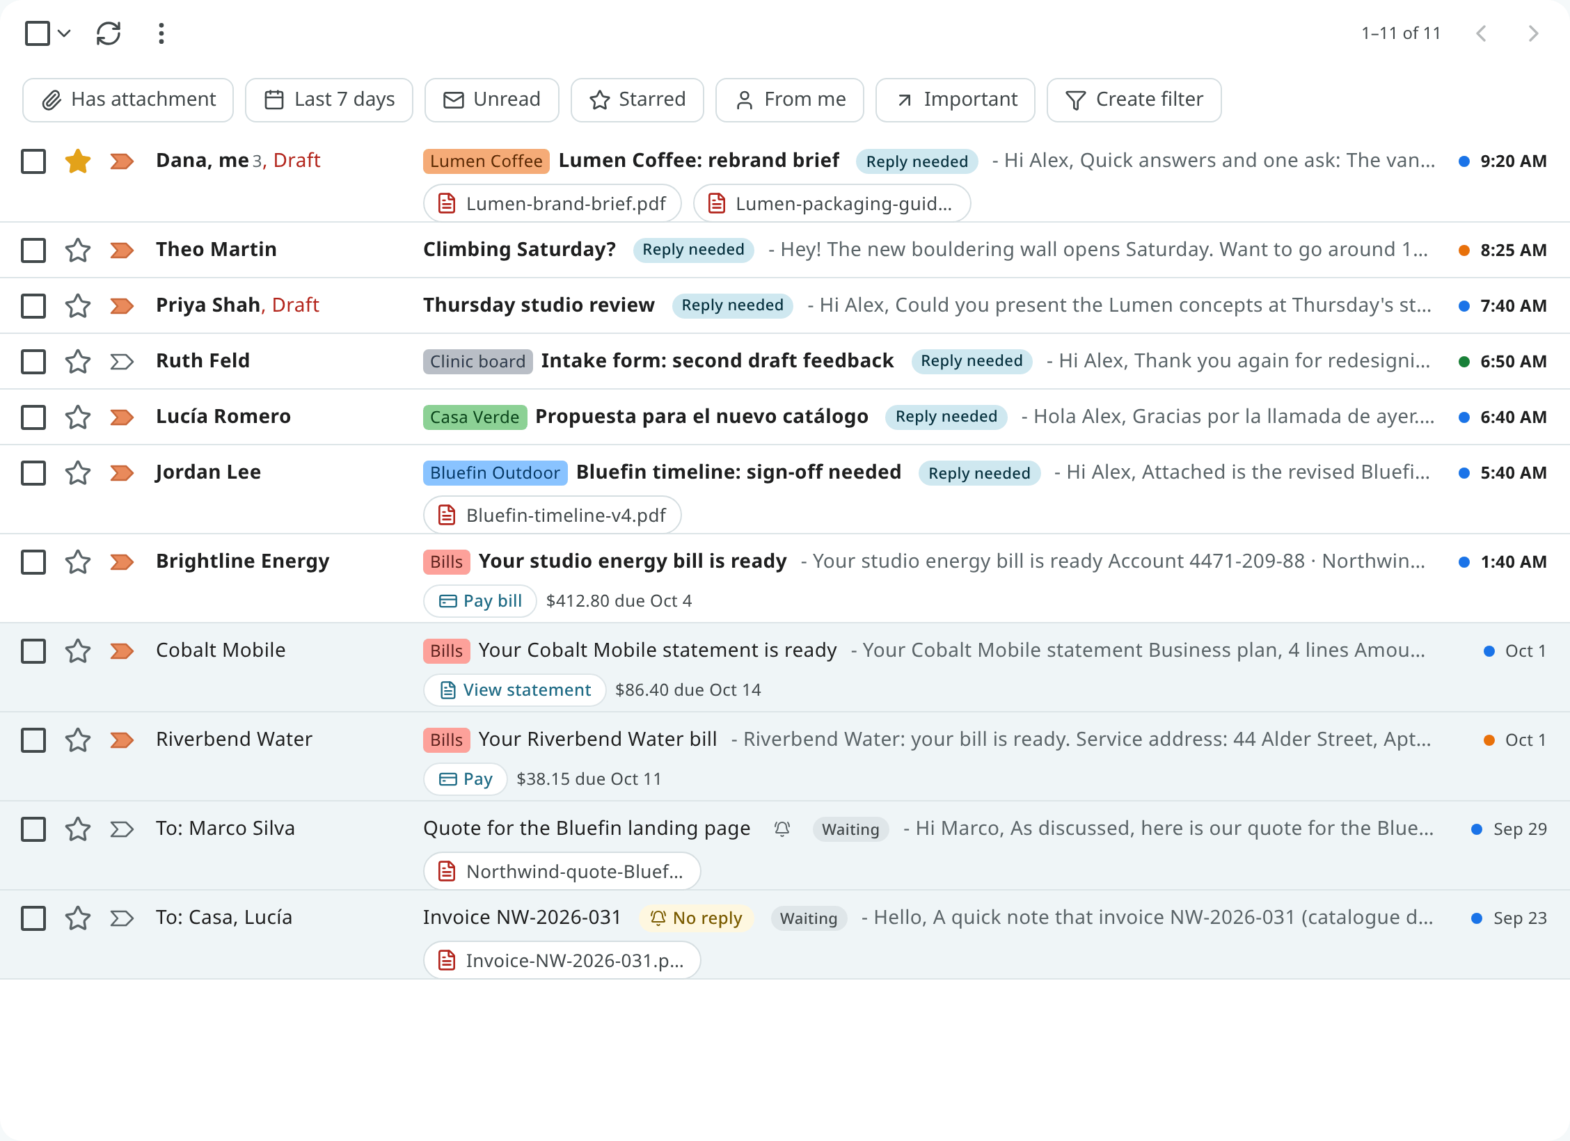Unstar the Lumen Coffee rebrand brief email
1570x1141 pixels.
pos(78,161)
